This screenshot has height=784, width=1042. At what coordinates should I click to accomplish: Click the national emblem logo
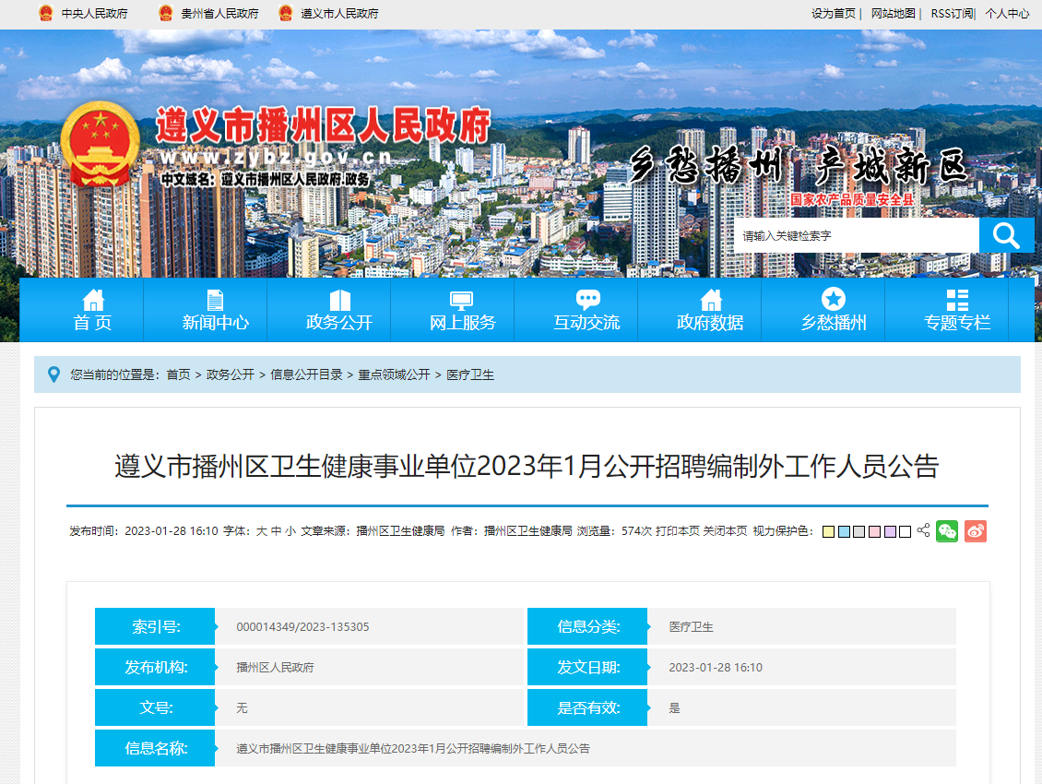pos(100,145)
